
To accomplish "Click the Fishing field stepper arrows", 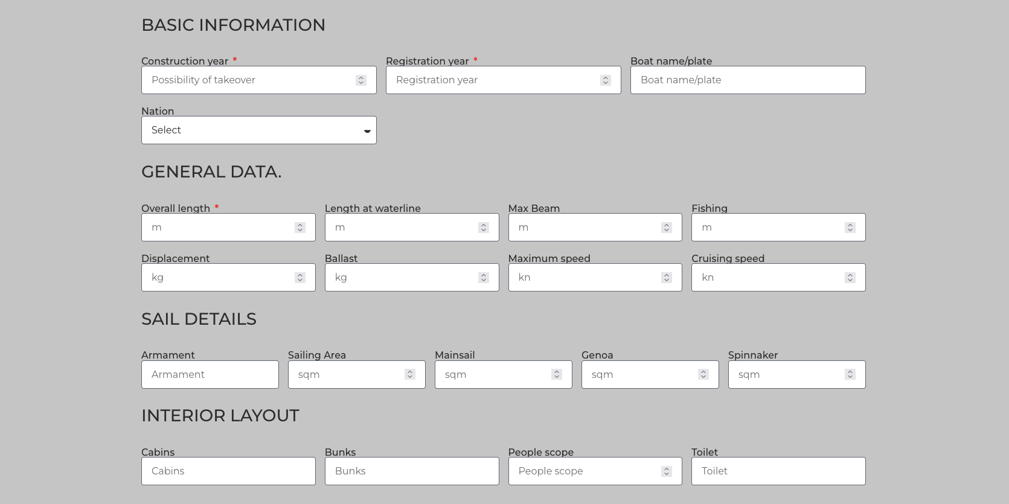I will click(x=850, y=228).
